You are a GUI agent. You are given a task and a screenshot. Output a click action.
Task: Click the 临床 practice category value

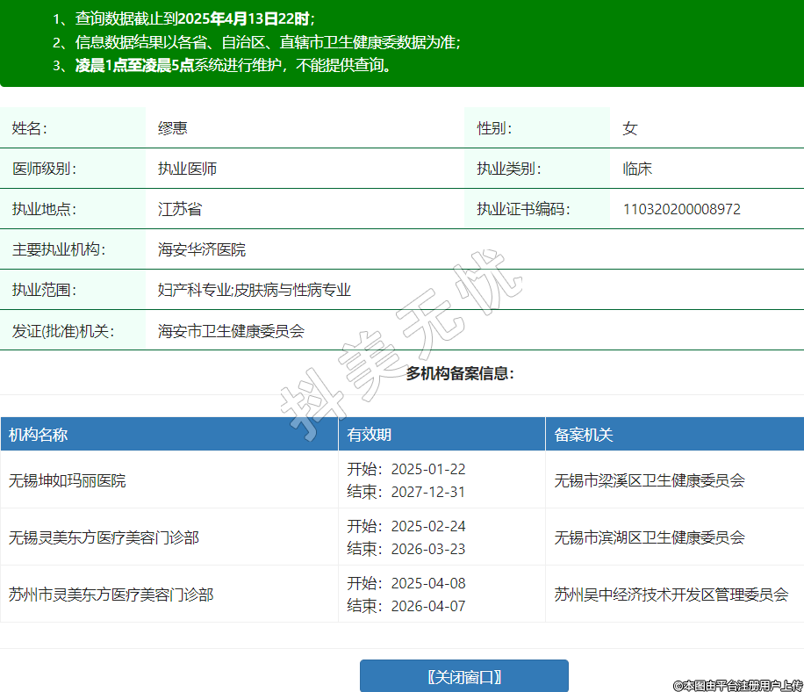pos(637,169)
